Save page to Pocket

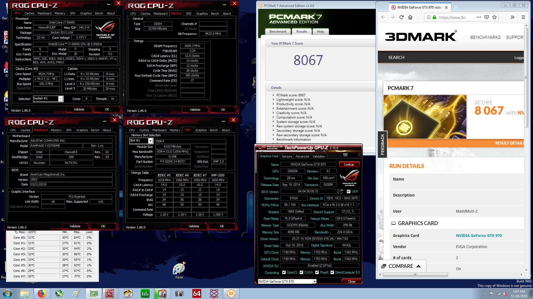(487, 17)
